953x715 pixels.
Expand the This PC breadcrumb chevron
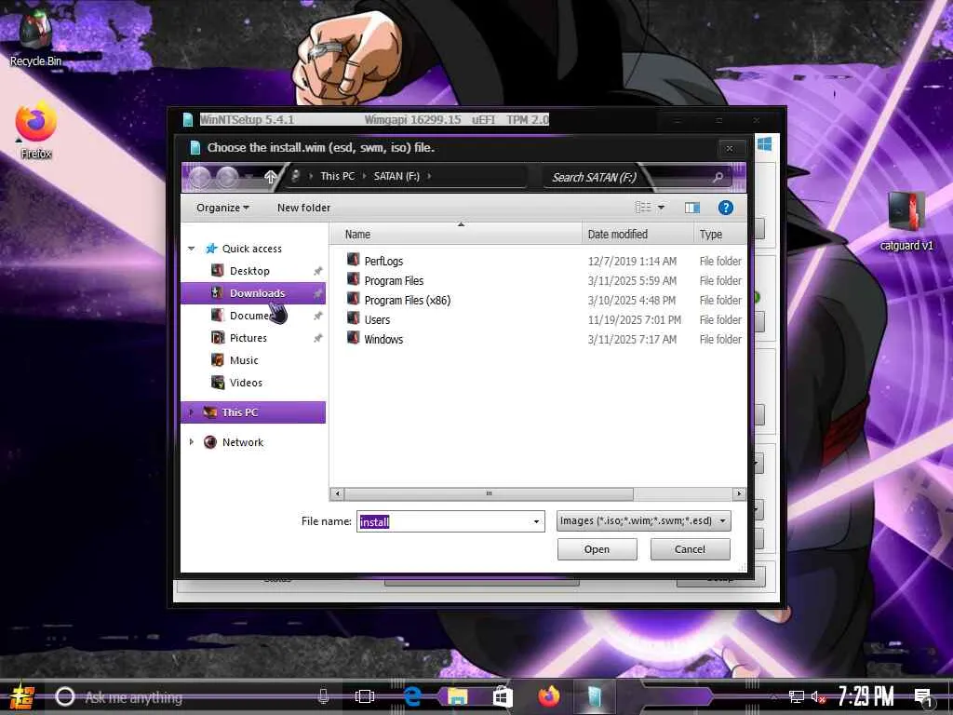(x=364, y=176)
